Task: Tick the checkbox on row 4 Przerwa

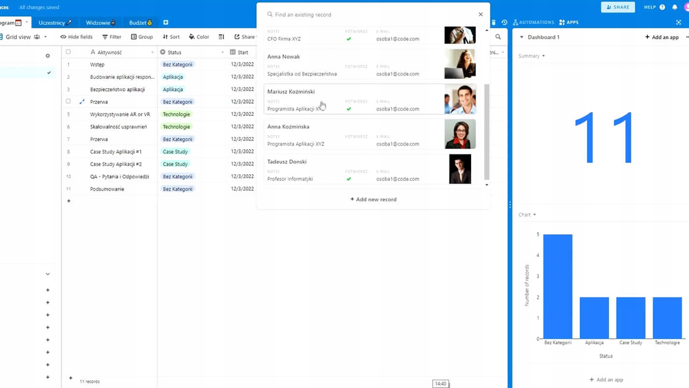Action: coord(68,102)
